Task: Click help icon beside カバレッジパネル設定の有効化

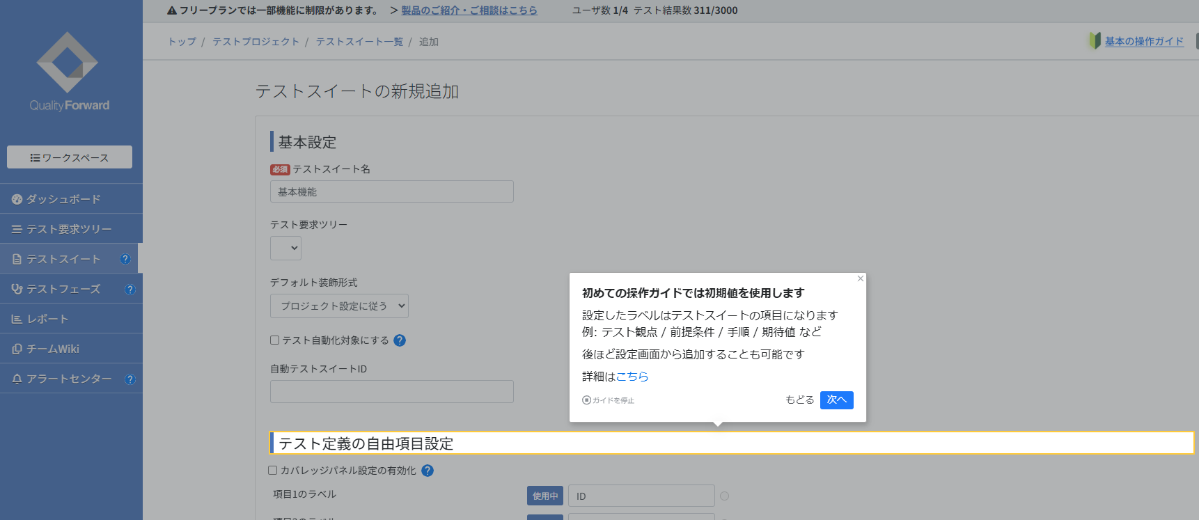Action: coord(428,471)
